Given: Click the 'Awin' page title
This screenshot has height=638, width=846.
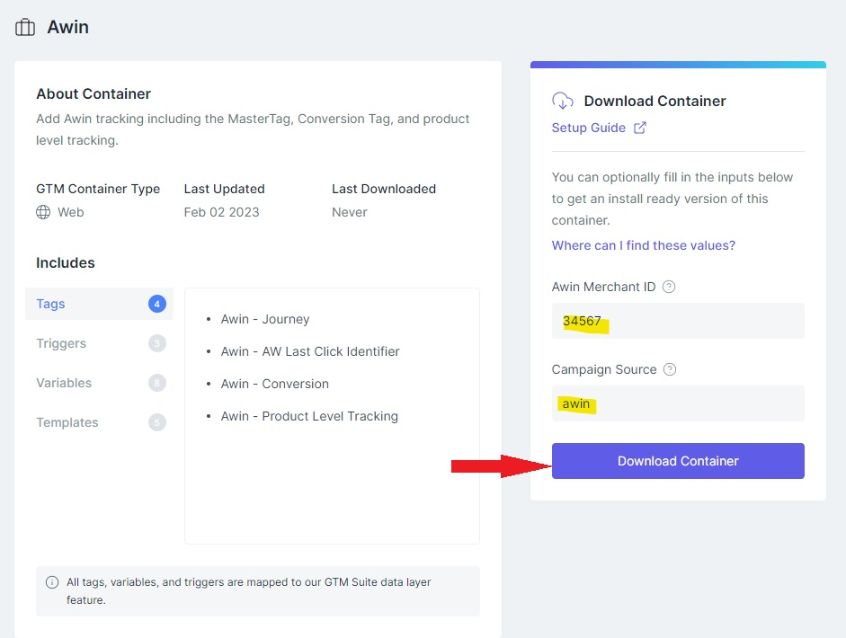Looking at the screenshot, I should 68,27.
